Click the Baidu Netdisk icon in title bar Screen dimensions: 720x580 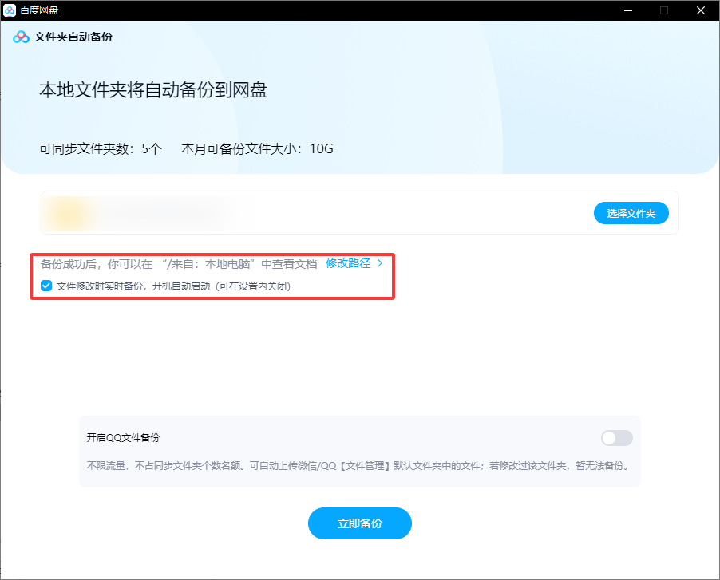coord(10,10)
